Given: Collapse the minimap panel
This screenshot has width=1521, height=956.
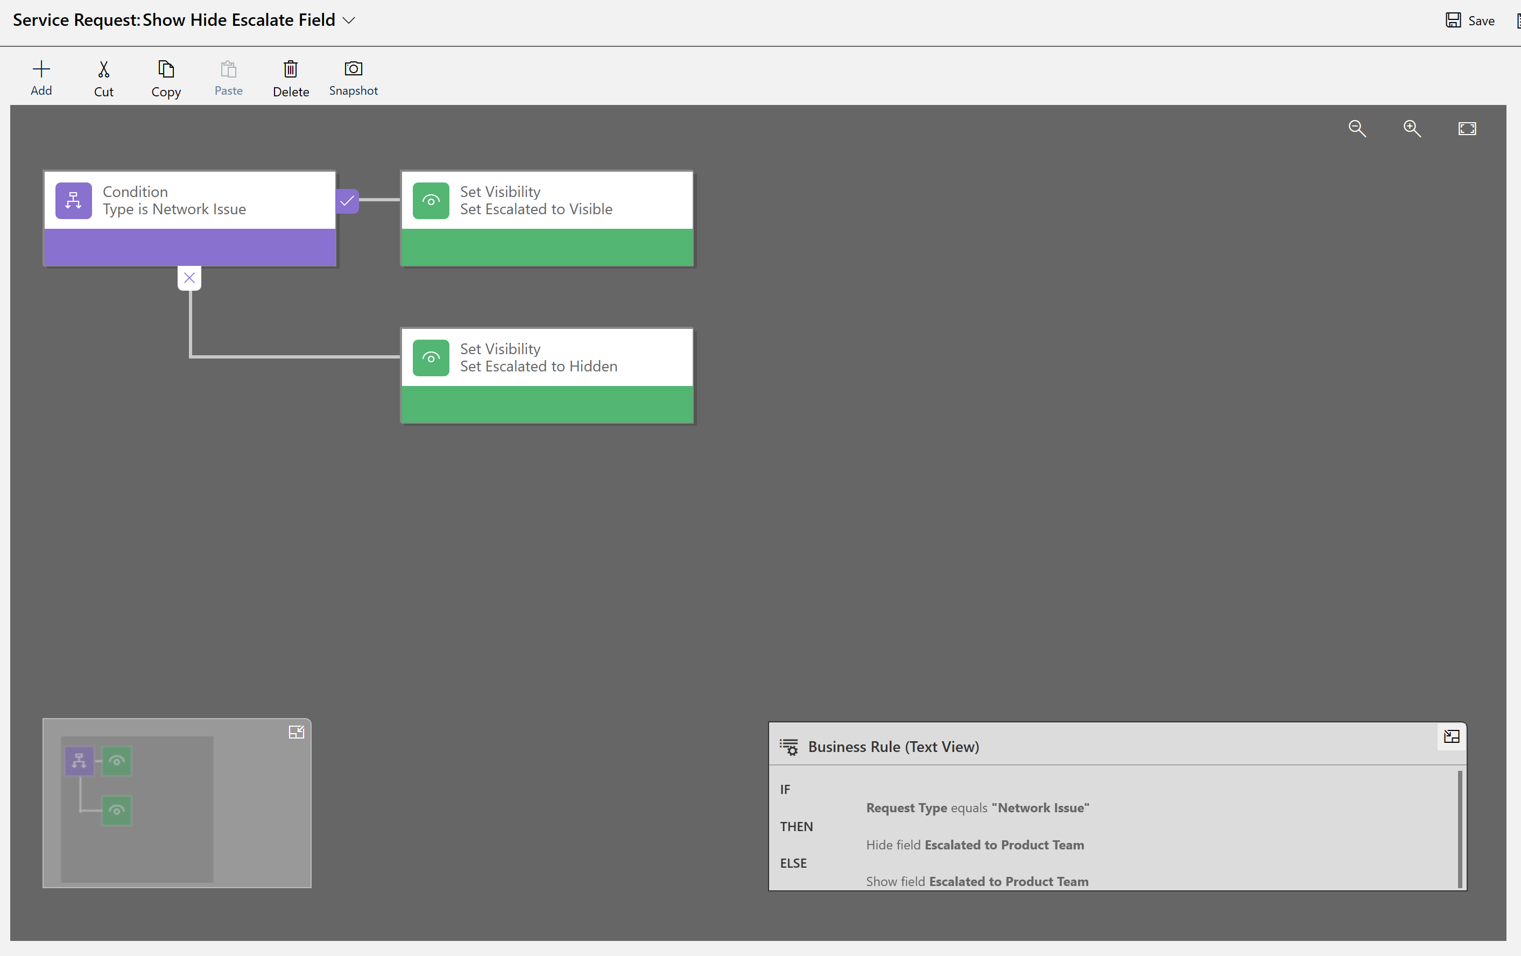Looking at the screenshot, I should tap(296, 732).
